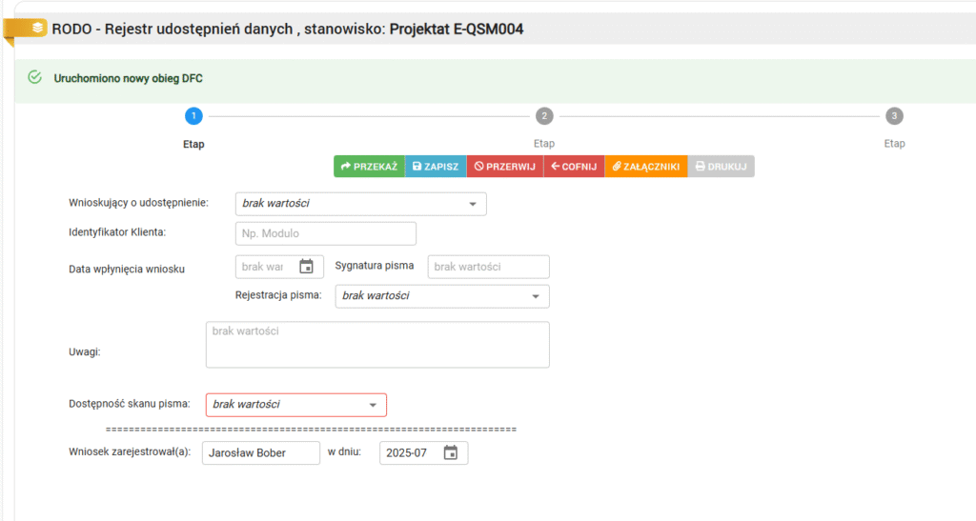Go back using COFNIJ button
The width and height of the screenshot is (976, 521).
pos(574,167)
